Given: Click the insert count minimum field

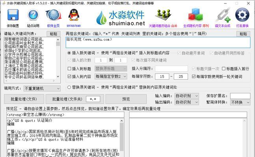Looking at the screenshot, I should click(101, 60).
